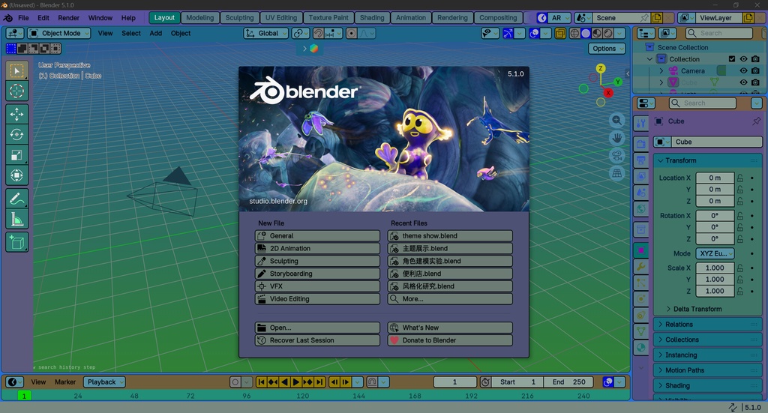Open the Add menu in viewport header
The height and width of the screenshot is (413, 768).
(x=156, y=33)
